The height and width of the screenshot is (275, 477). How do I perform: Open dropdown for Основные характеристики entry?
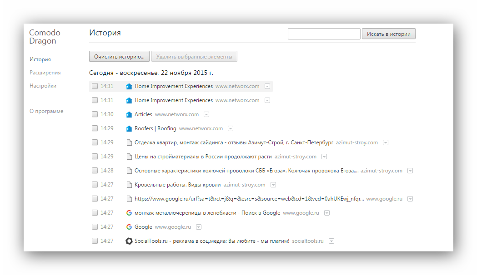click(410, 171)
